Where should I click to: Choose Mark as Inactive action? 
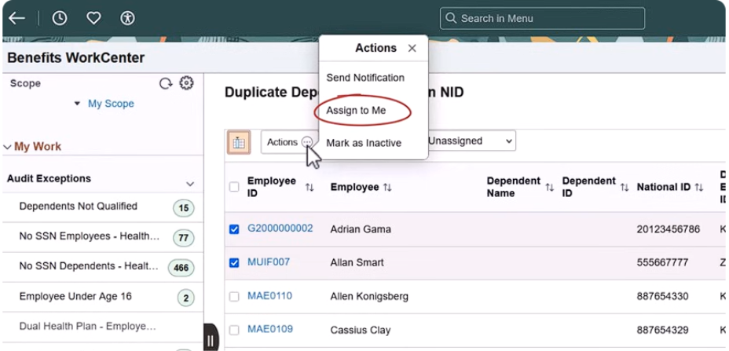click(x=364, y=143)
